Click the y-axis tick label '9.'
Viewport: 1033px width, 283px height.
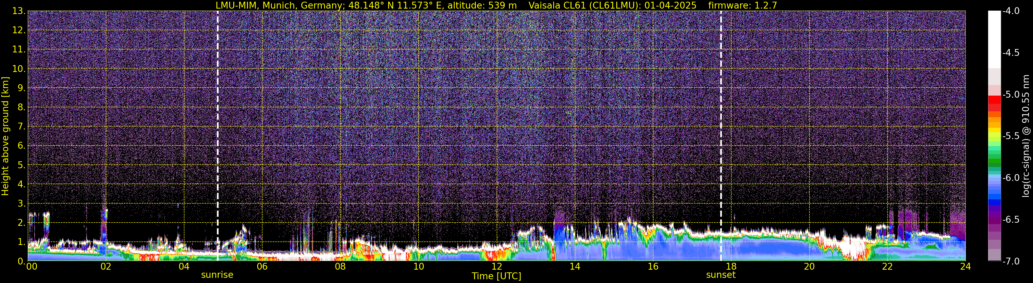pyautogui.click(x=21, y=88)
